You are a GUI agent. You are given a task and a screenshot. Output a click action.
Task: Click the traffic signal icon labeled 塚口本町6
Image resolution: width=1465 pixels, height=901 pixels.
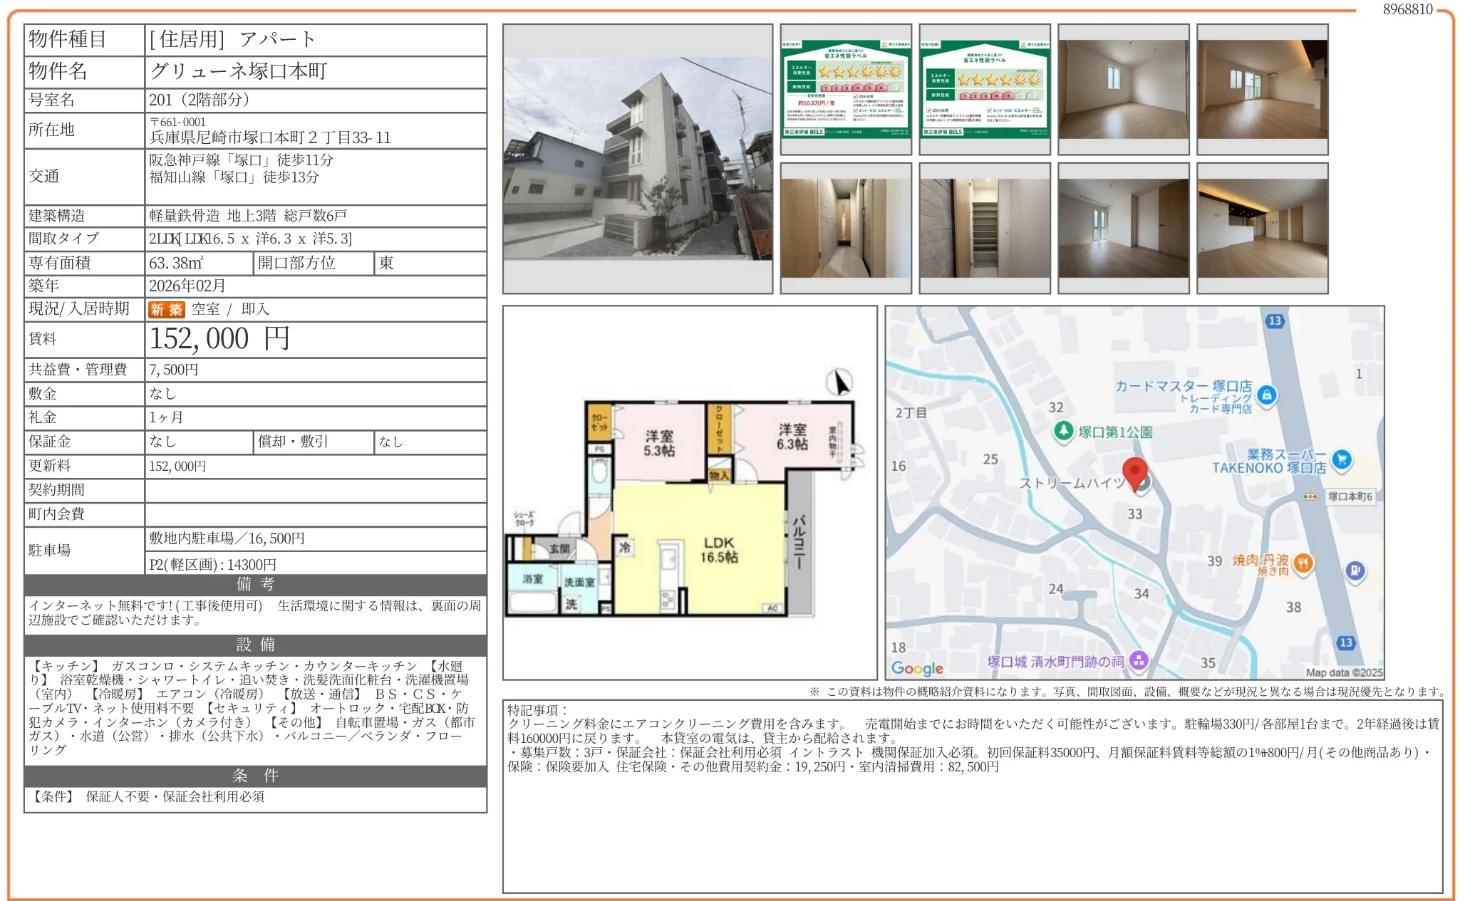1310,496
